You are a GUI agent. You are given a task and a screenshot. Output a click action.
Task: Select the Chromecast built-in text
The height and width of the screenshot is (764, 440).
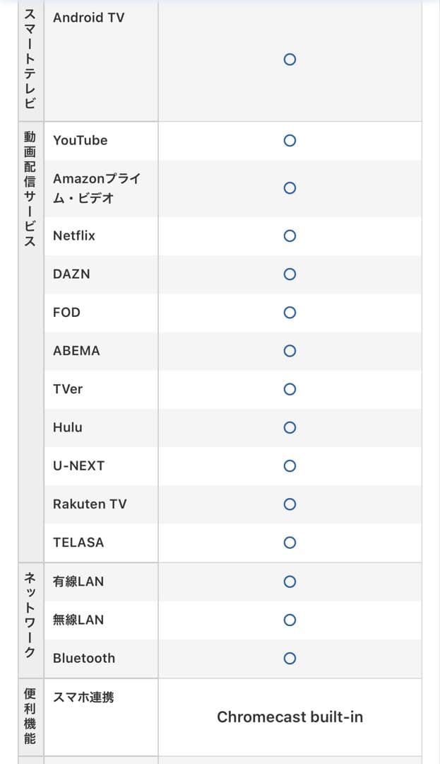(x=290, y=717)
